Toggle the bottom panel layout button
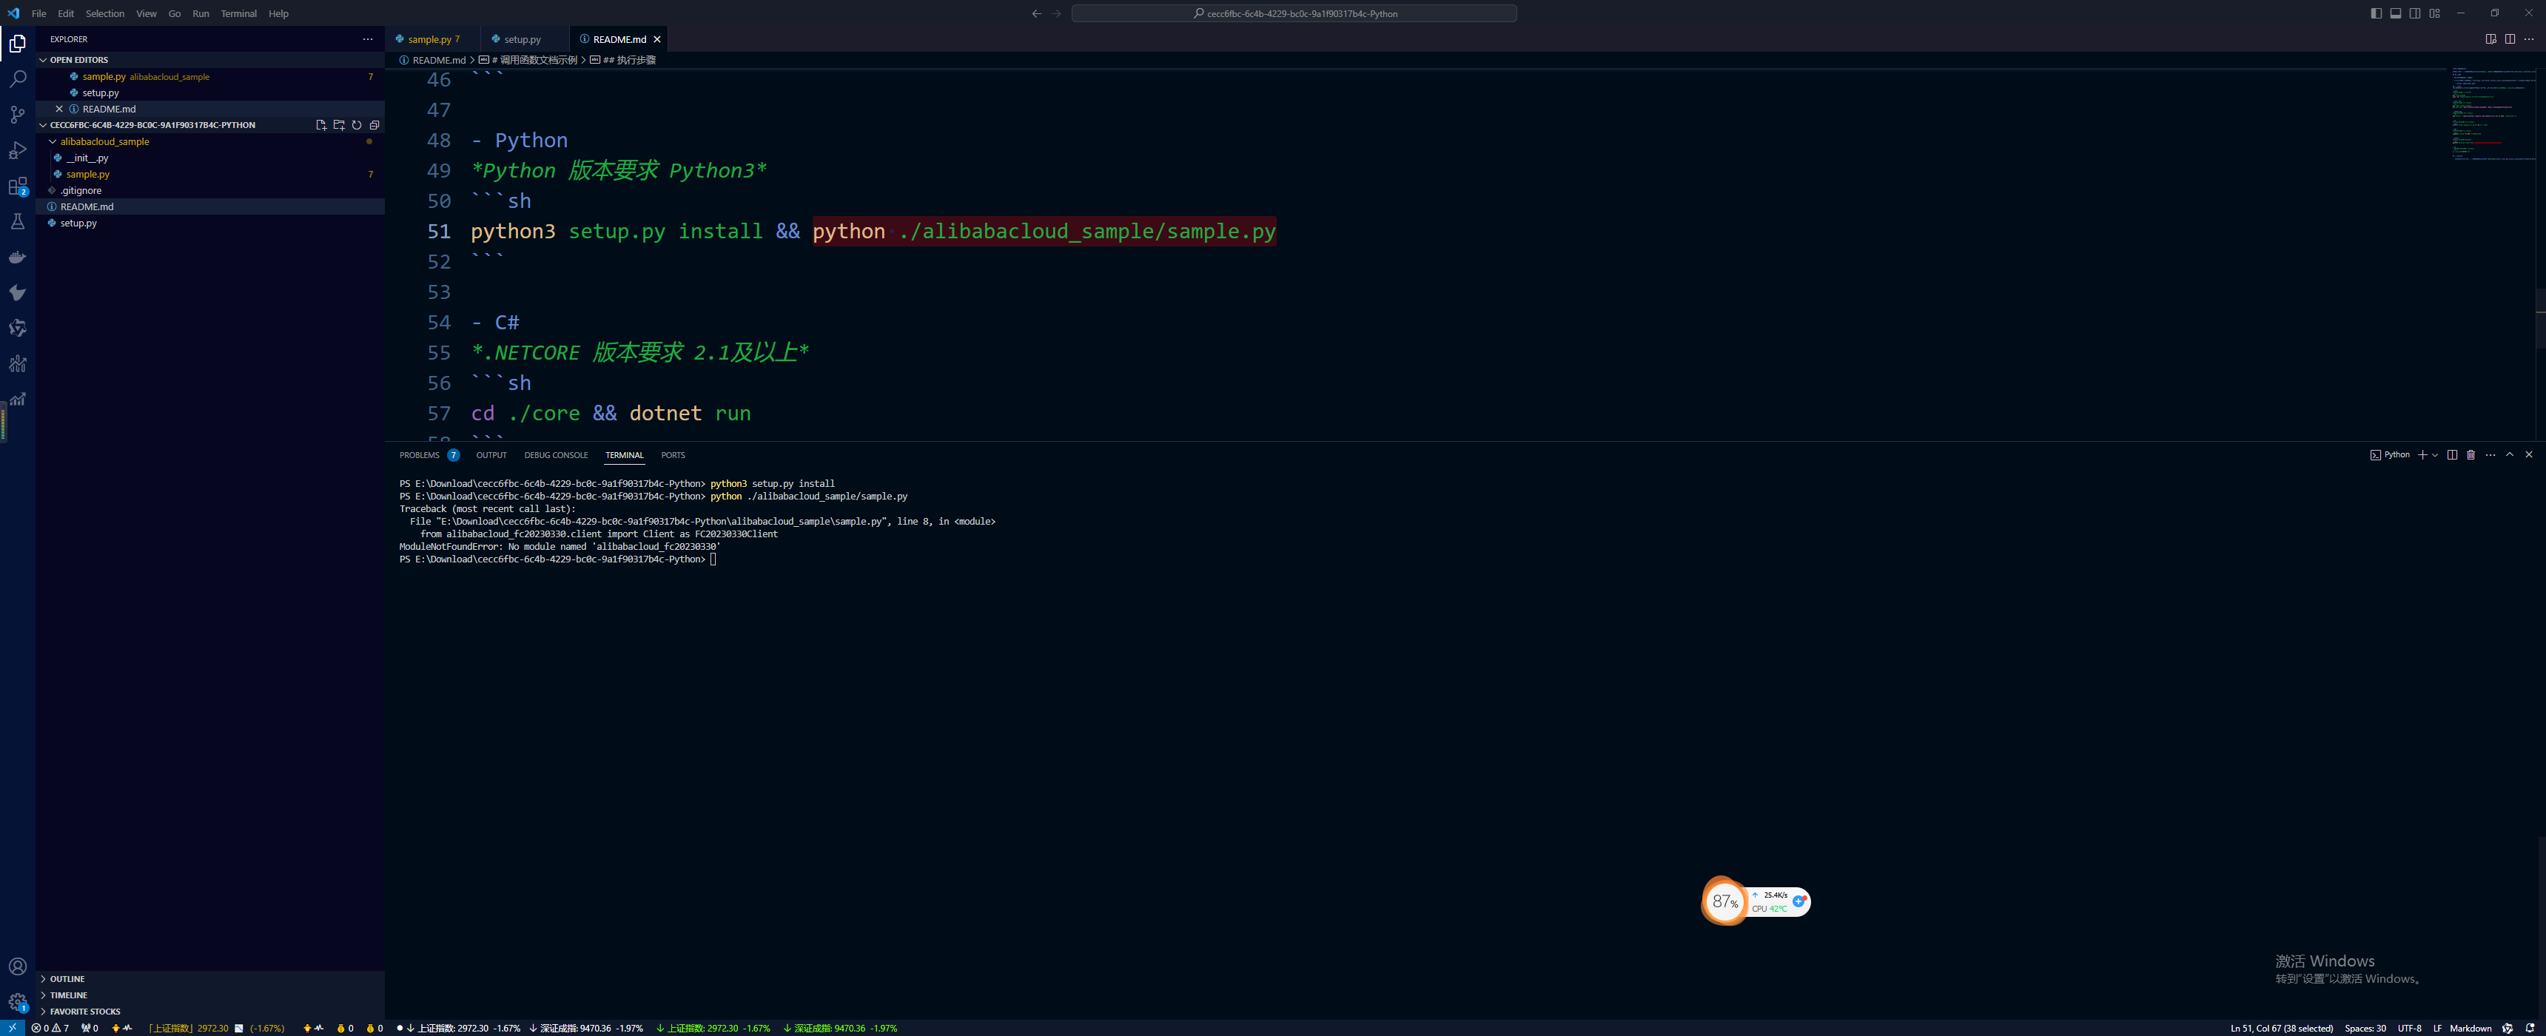The height and width of the screenshot is (1036, 2546). pos(2396,13)
